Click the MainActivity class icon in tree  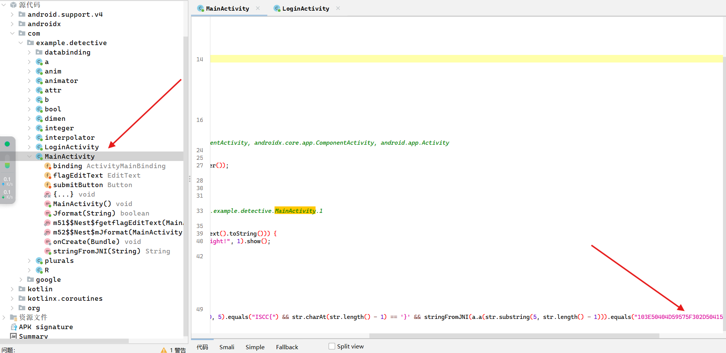click(x=39, y=156)
